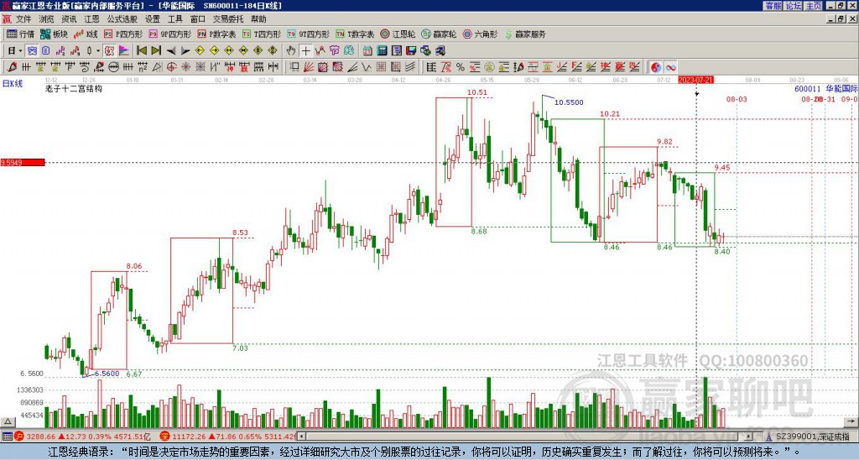Open the P数字表 tool
Viewport: 859px width, 460px height.
click(x=216, y=34)
